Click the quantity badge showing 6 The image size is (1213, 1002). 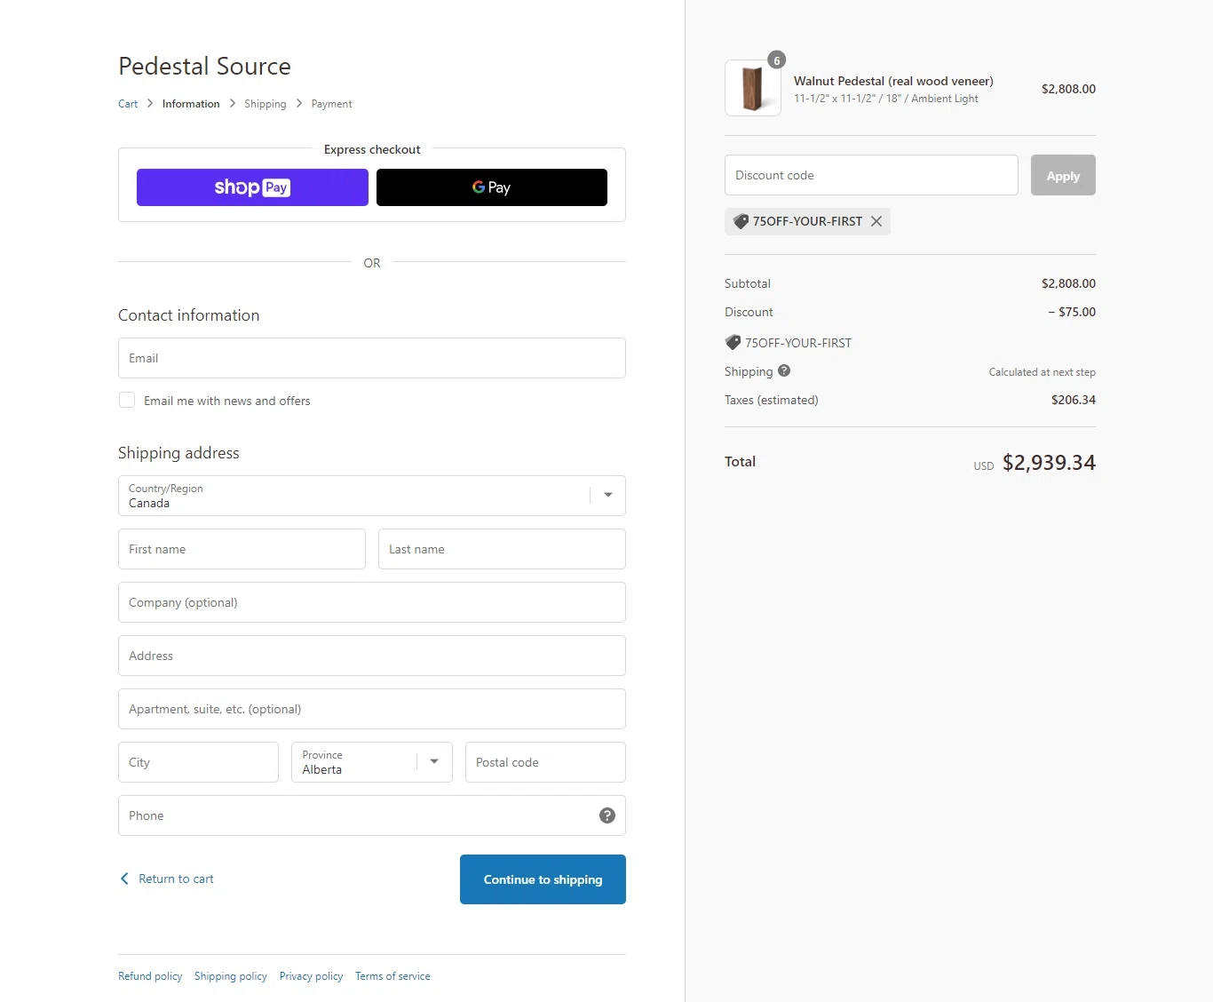click(x=777, y=60)
